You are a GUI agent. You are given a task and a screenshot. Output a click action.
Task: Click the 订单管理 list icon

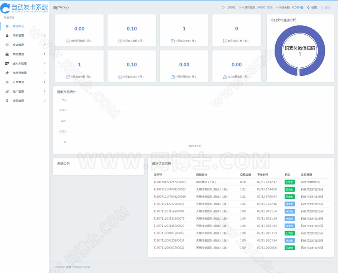[7, 82]
